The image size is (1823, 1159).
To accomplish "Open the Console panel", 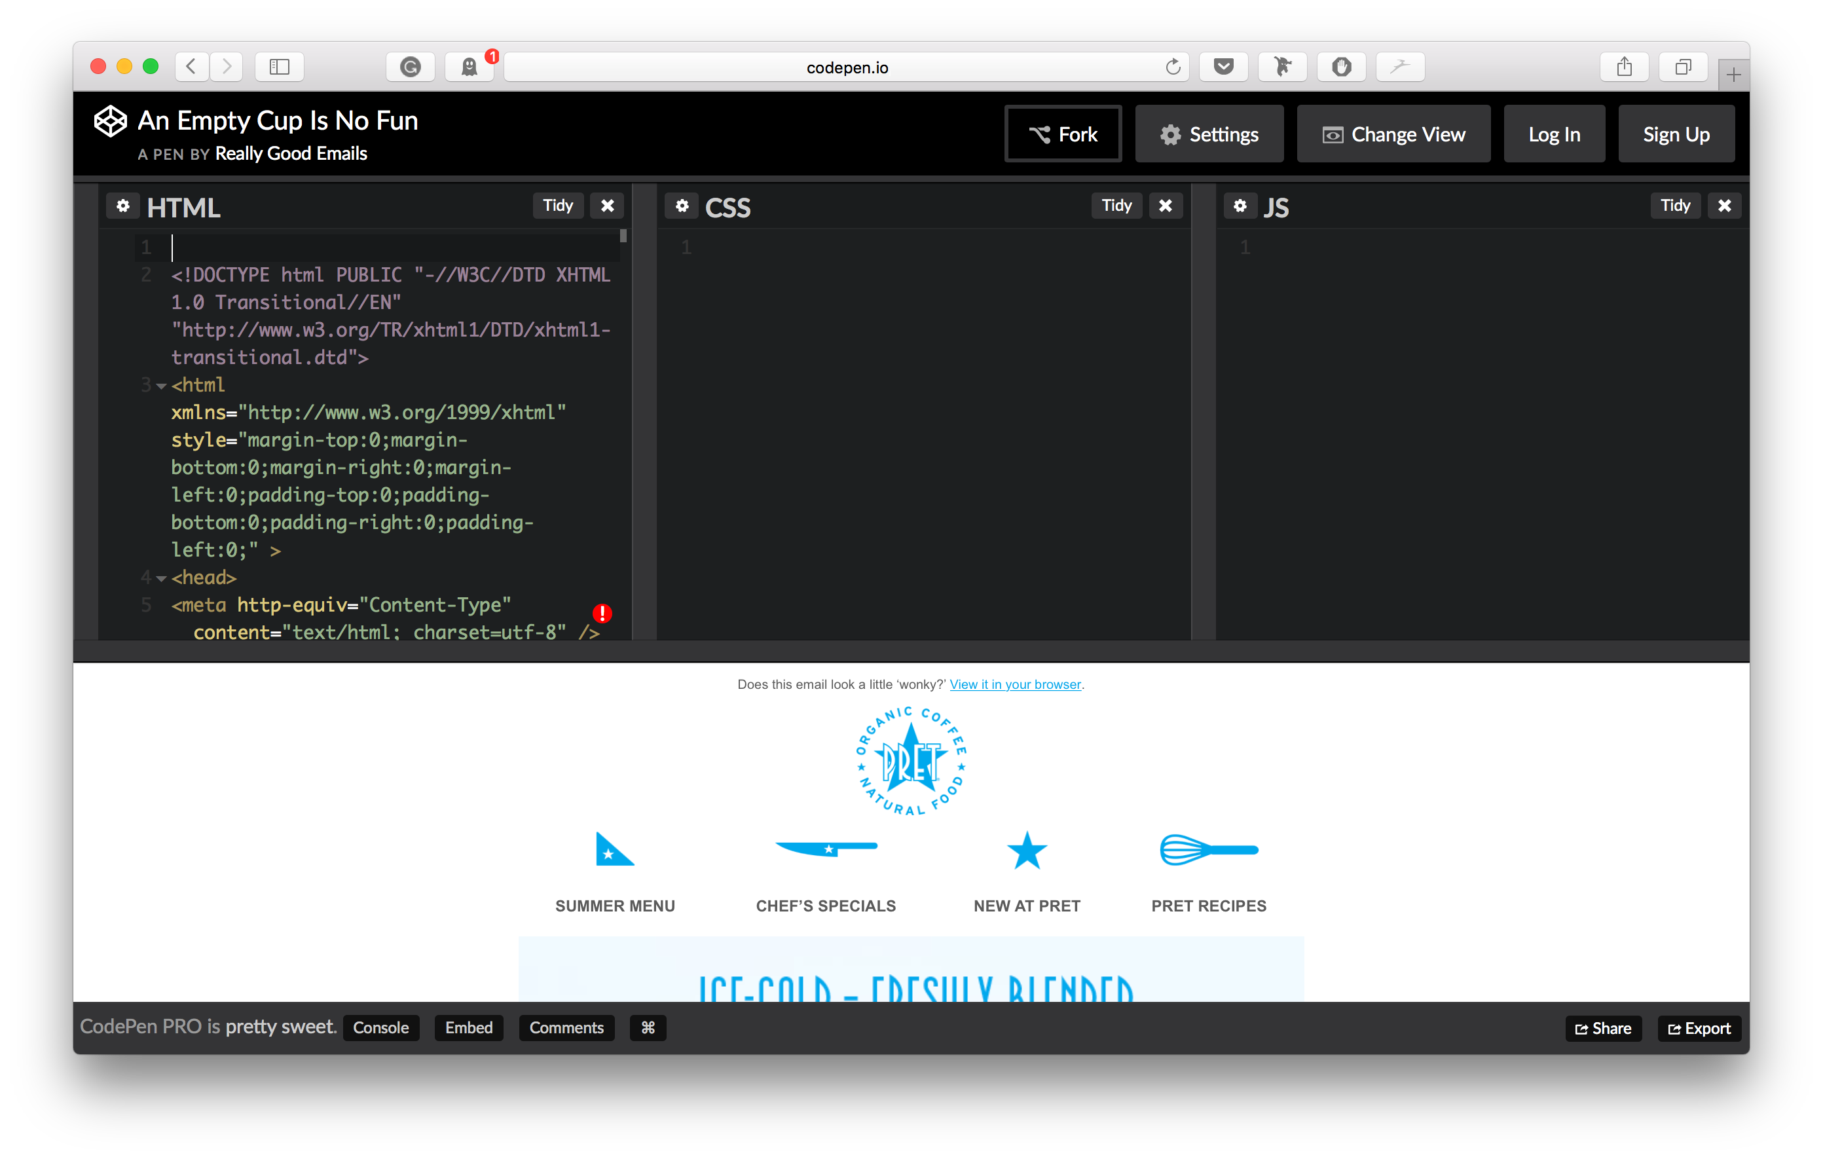I will tap(381, 1027).
